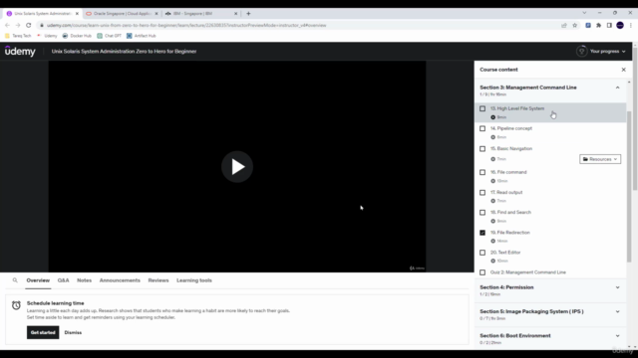Image resolution: width=638 pixels, height=358 pixels.
Task: Click the Udemy logo in the header
Action: 20,51
